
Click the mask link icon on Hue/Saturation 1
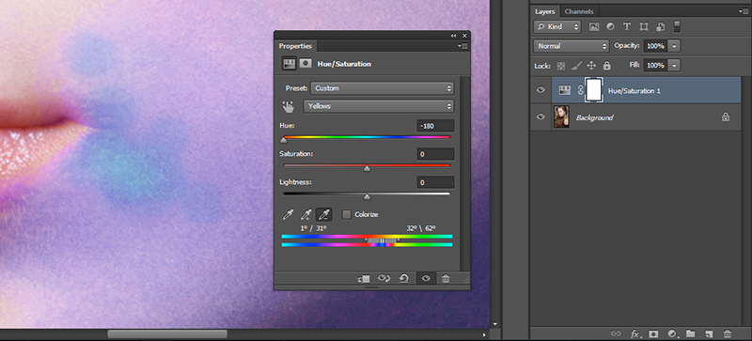tap(580, 90)
